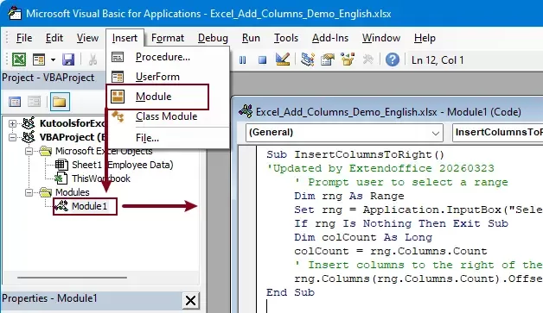543x313 pixels.
Task: Click the 'Ln 12, Col 1' position indicator
Action: click(438, 60)
